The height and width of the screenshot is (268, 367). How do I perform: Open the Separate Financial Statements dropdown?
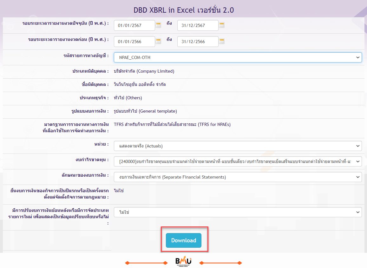[238, 177]
